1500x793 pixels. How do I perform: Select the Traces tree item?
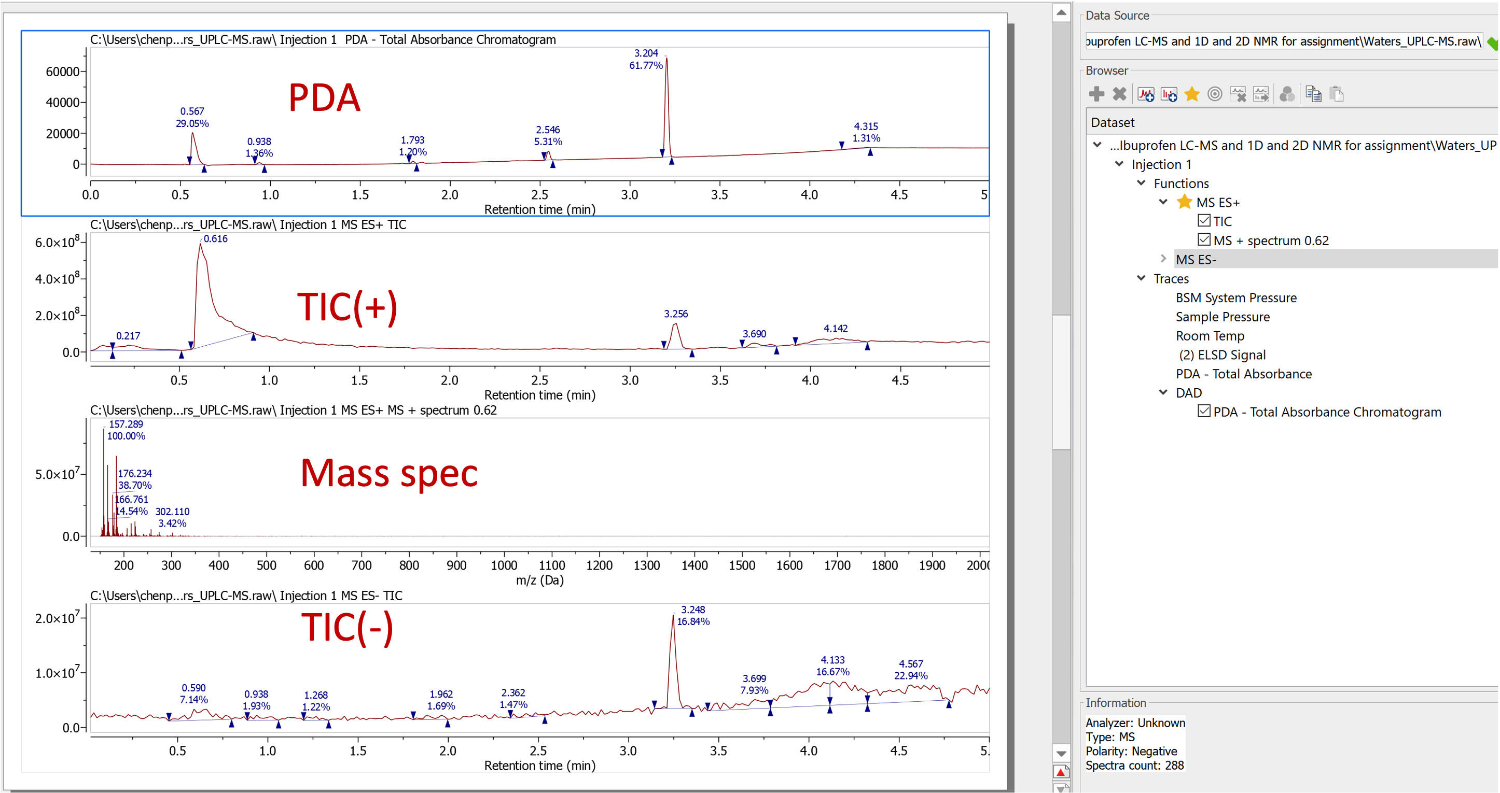pos(1171,279)
